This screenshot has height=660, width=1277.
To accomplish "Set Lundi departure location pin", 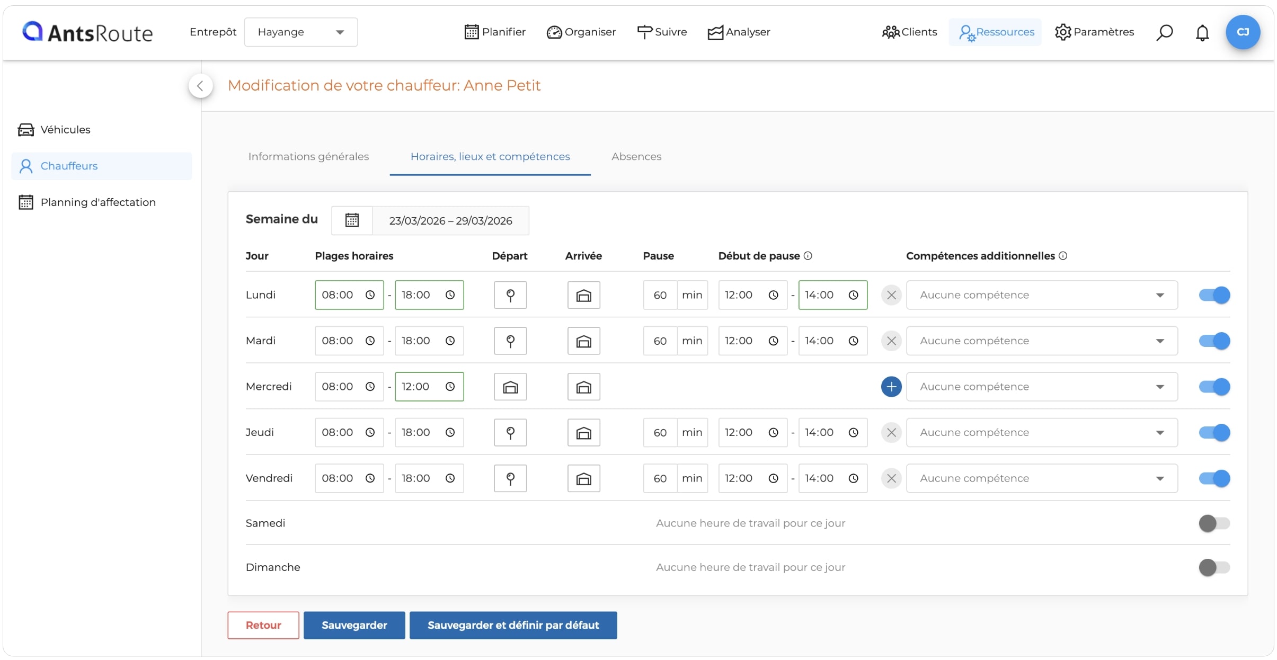I will pyautogui.click(x=510, y=295).
